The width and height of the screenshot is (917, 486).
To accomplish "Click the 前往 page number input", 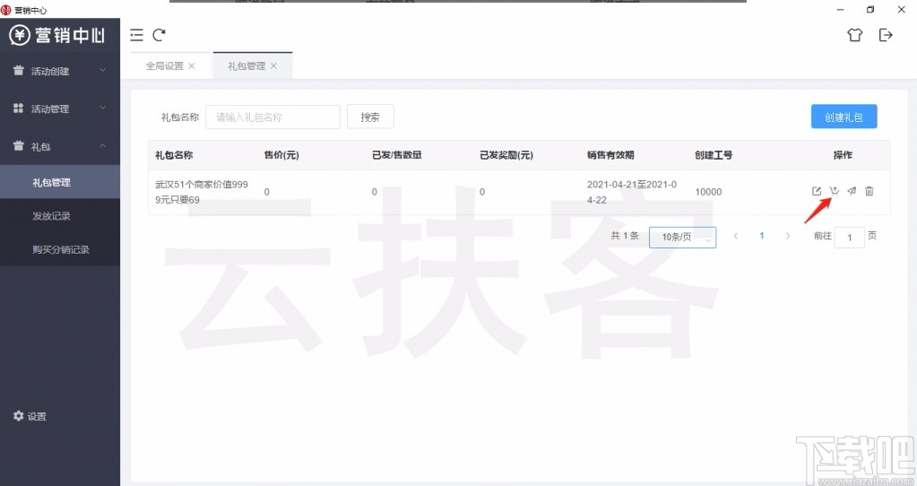I will (849, 237).
